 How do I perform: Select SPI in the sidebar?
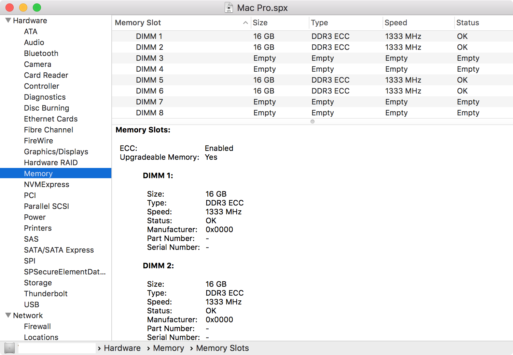tap(30, 261)
